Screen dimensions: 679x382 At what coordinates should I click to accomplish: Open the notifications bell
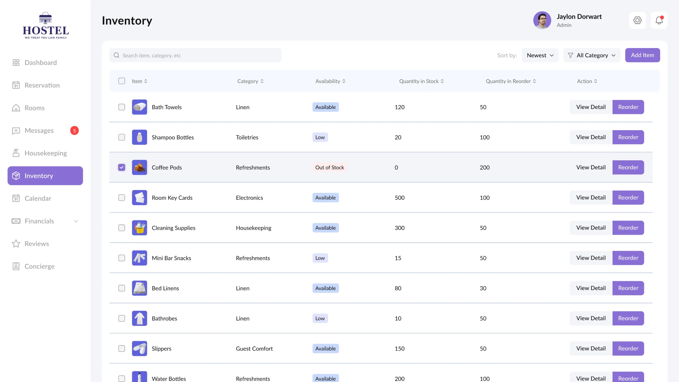[659, 20]
